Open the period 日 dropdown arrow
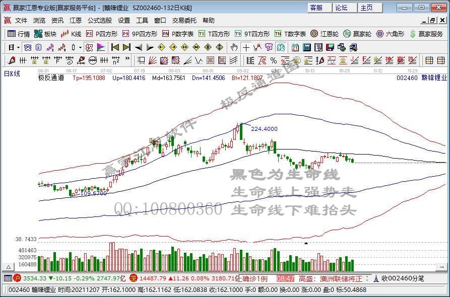 coord(19,47)
